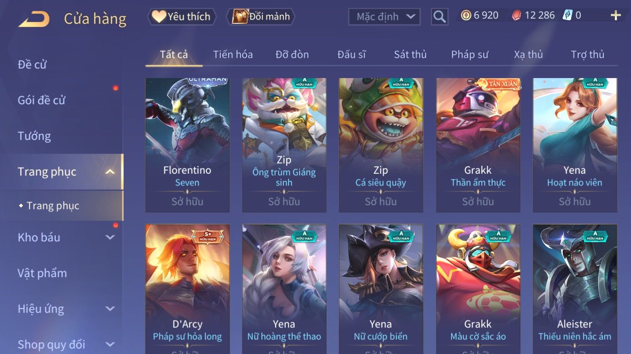631x354 pixels.
Task: Open Tướng in the sidebar
Action: click(34, 136)
